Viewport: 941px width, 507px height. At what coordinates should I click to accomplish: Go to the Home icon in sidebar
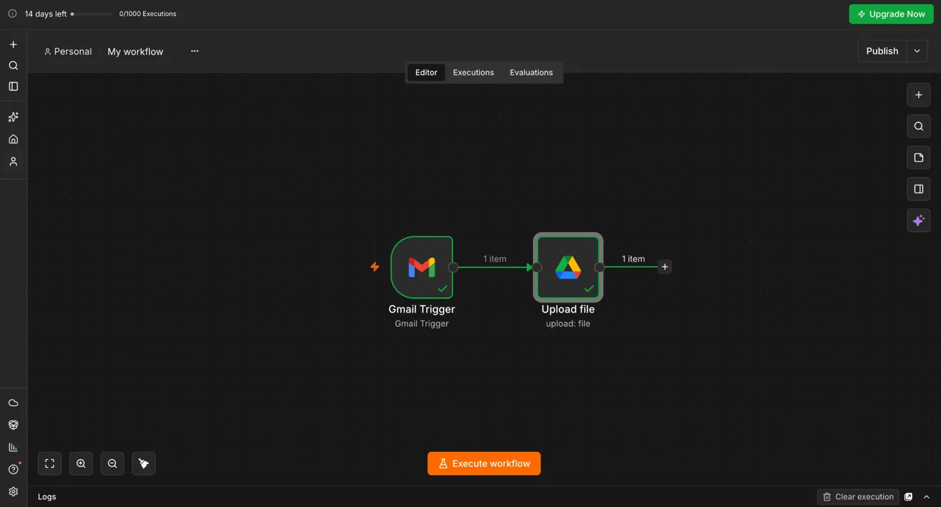(x=13, y=139)
